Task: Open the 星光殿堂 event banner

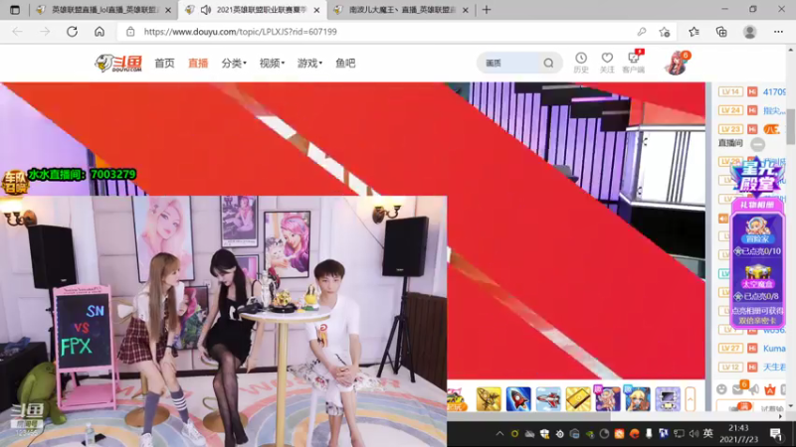Action: 757,177
